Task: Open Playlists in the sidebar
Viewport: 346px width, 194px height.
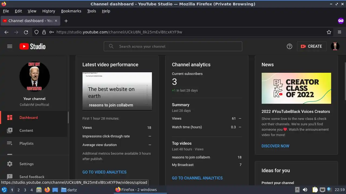Action: [x=34, y=143]
